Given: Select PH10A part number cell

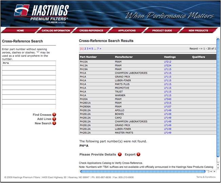Looking at the screenshot, I should point(84,62).
